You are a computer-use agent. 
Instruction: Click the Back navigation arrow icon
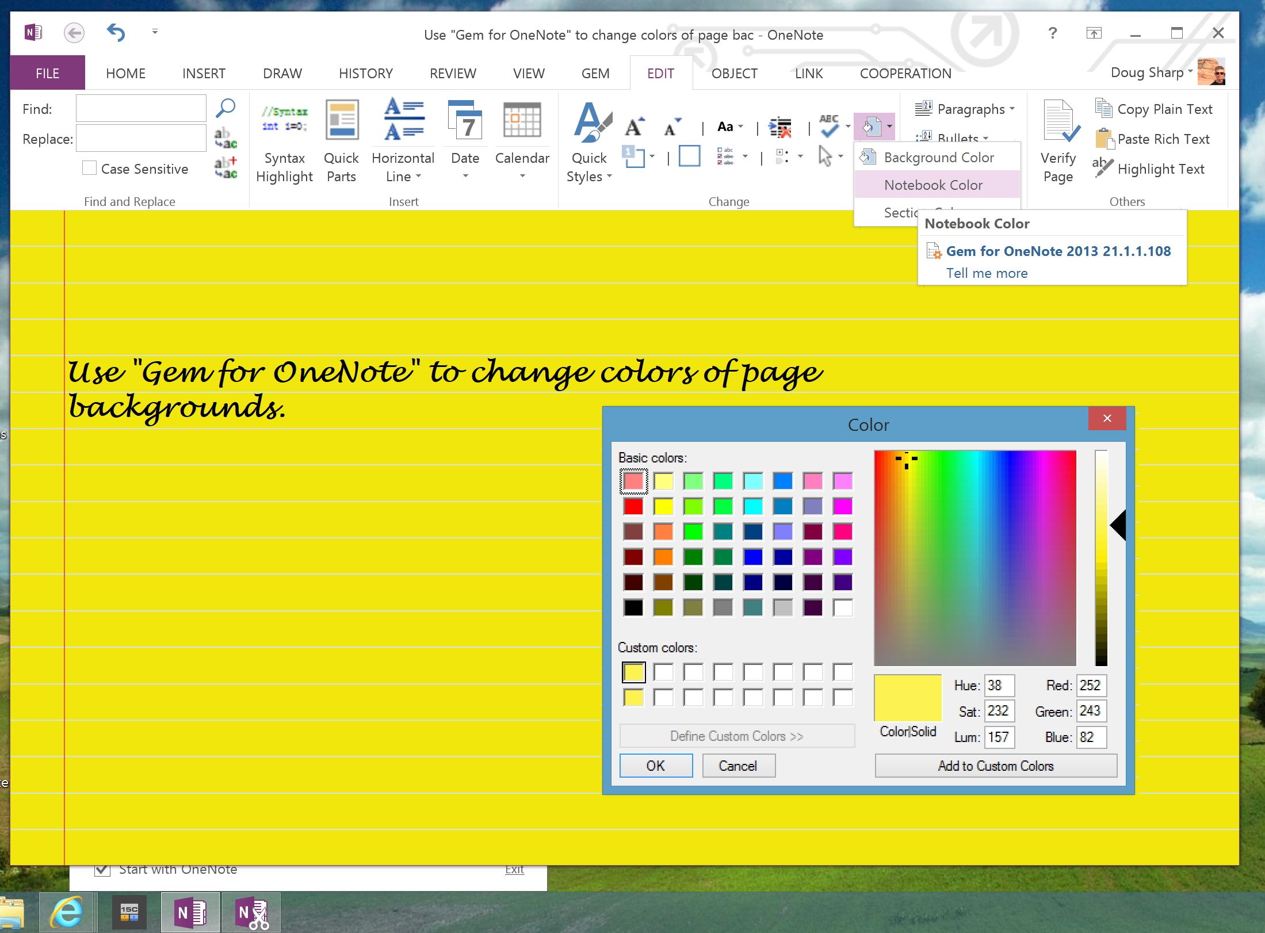click(74, 33)
